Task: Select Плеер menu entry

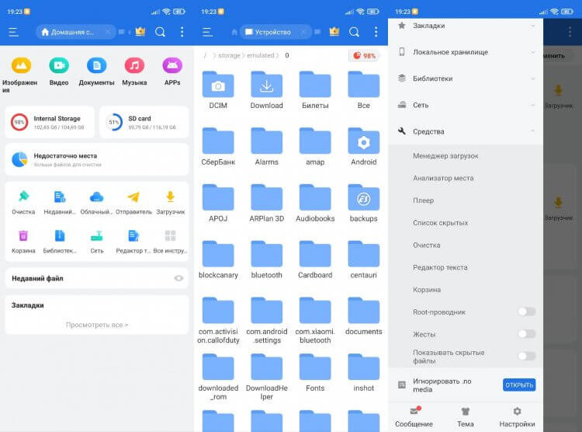Action: pyautogui.click(x=466, y=200)
